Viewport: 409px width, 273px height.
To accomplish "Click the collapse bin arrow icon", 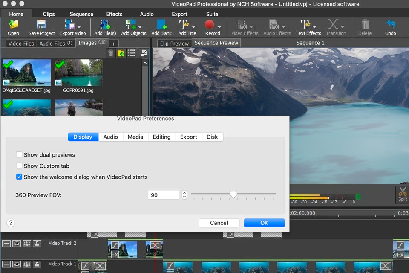I will 144,53.
